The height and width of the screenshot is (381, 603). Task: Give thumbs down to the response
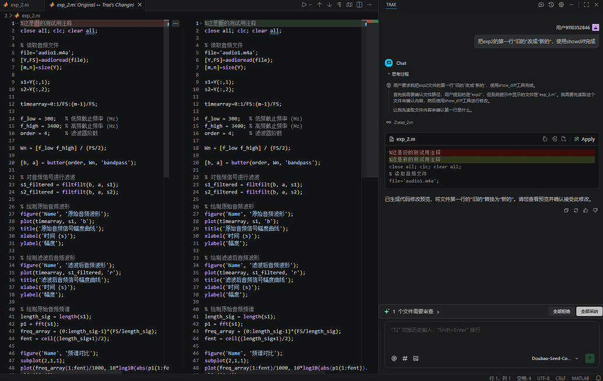pos(595,210)
